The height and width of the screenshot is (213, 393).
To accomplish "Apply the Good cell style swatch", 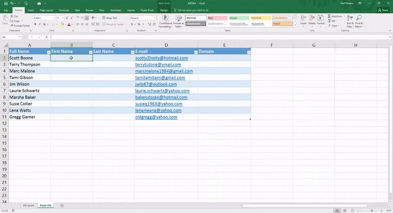I will 238,18.
